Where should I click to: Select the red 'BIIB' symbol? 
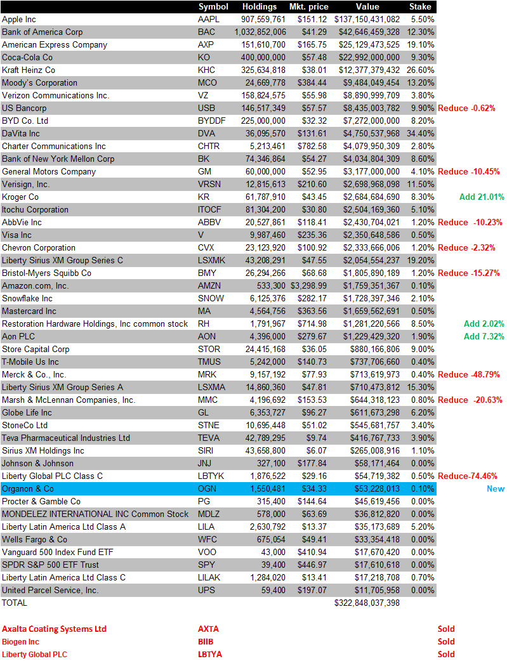point(206,641)
